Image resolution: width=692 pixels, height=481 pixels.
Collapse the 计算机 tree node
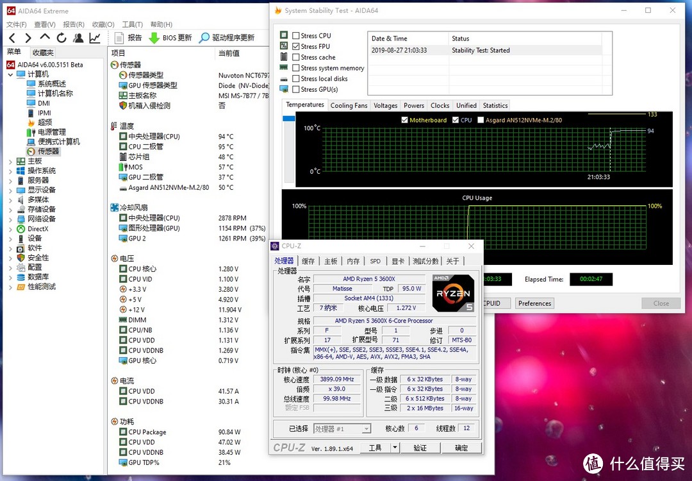pyautogui.click(x=11, y=74)
